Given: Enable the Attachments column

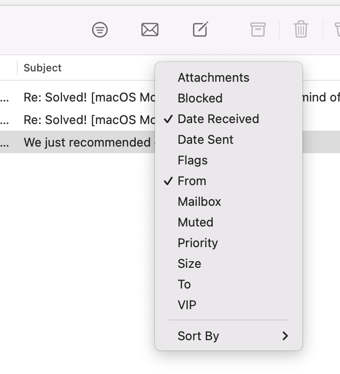Looking at the screenshot, I should click(213, 78).
